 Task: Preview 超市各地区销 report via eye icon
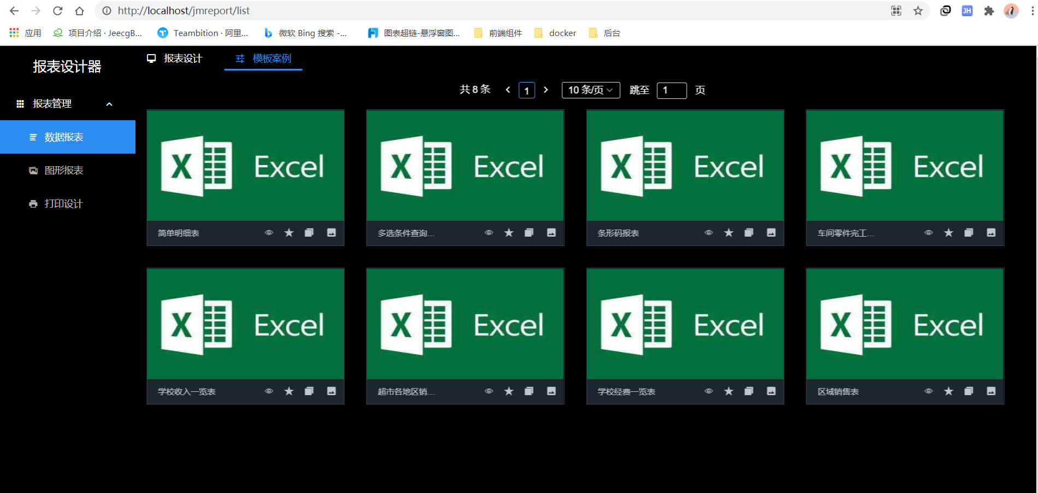(489, 391)
